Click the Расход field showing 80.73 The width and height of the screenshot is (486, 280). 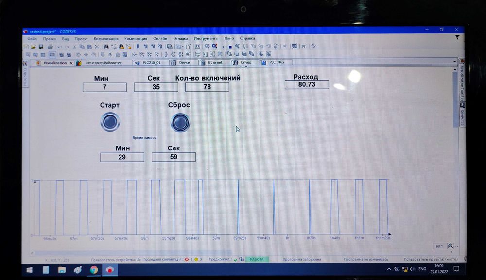[307, 85]
